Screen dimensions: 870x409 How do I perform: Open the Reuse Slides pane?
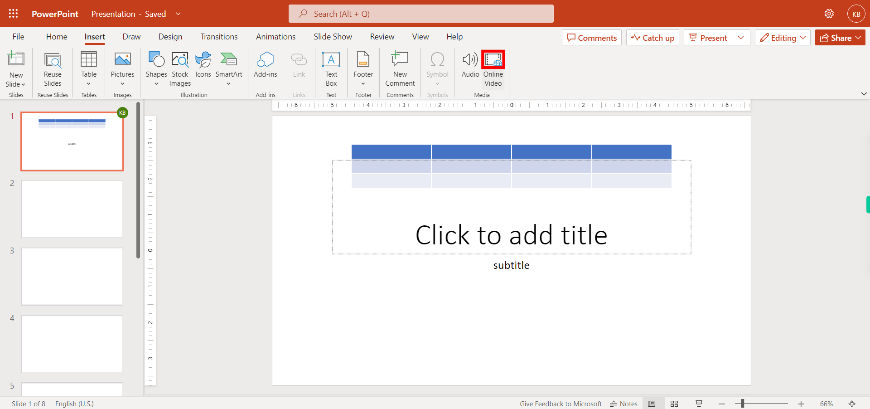pyautogui.click(x=53, y=69)
